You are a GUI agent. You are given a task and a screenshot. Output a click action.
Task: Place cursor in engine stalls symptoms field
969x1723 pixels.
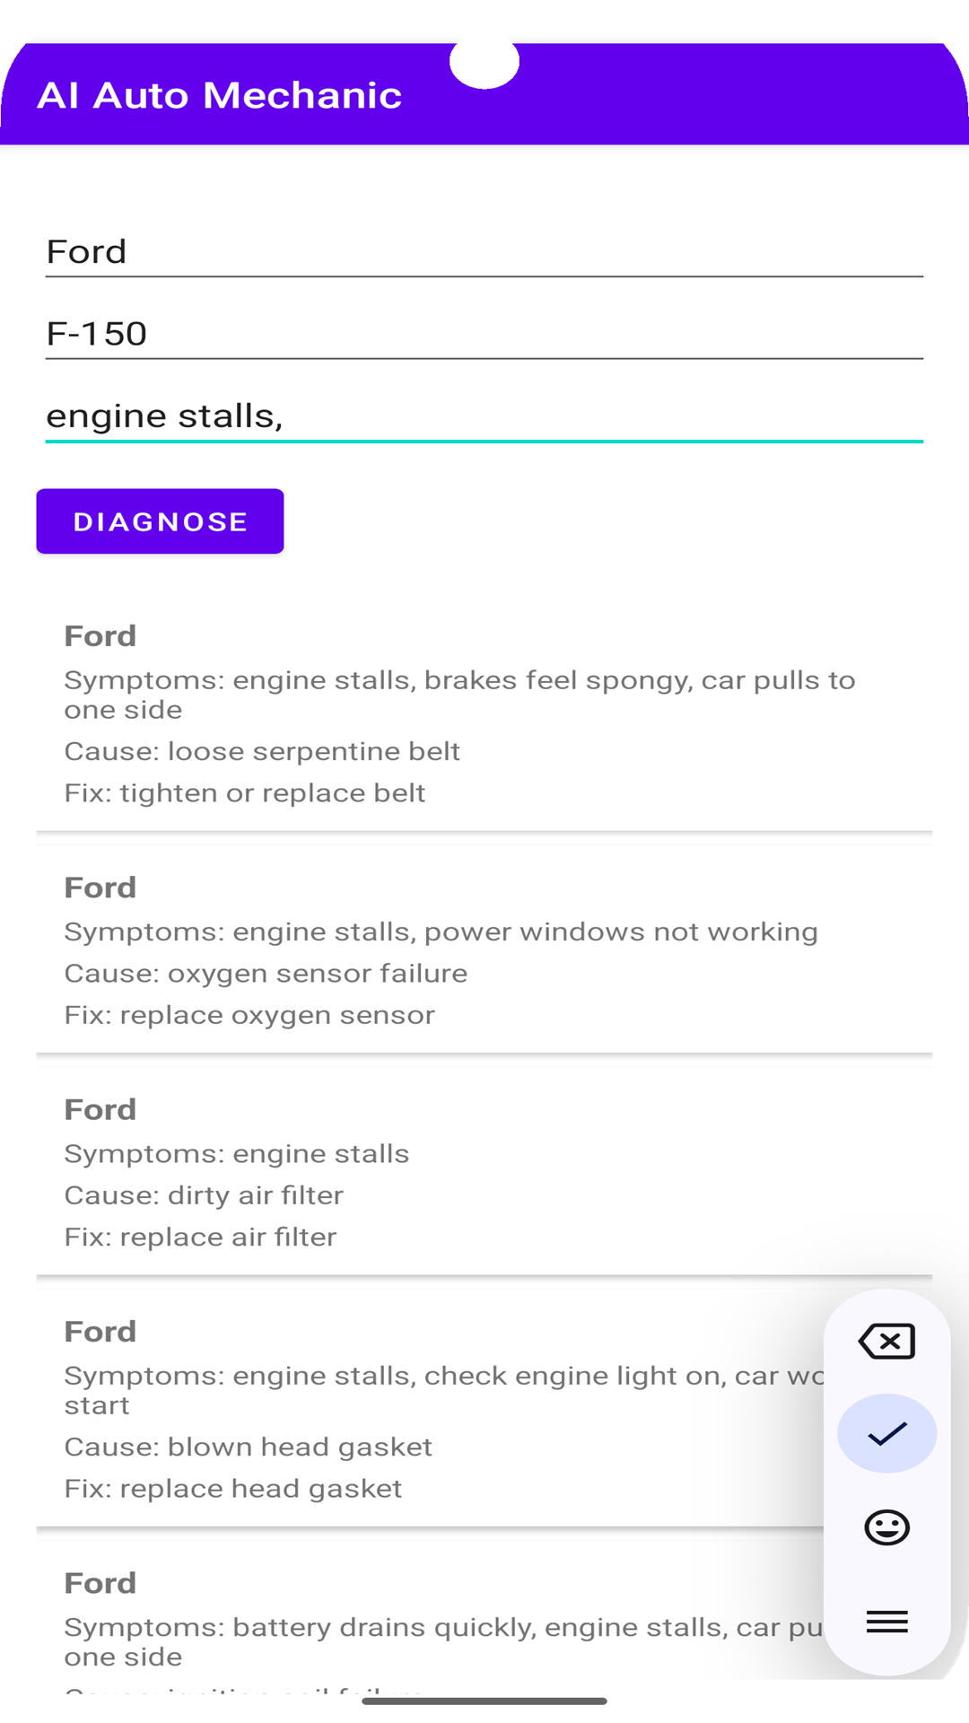click(x=484, y=415)
